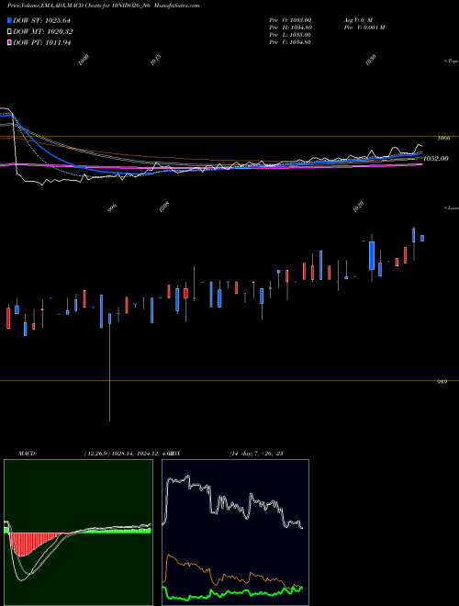
Task: Click the magenta DOW PT legend swatch
Action: [9, 42]
